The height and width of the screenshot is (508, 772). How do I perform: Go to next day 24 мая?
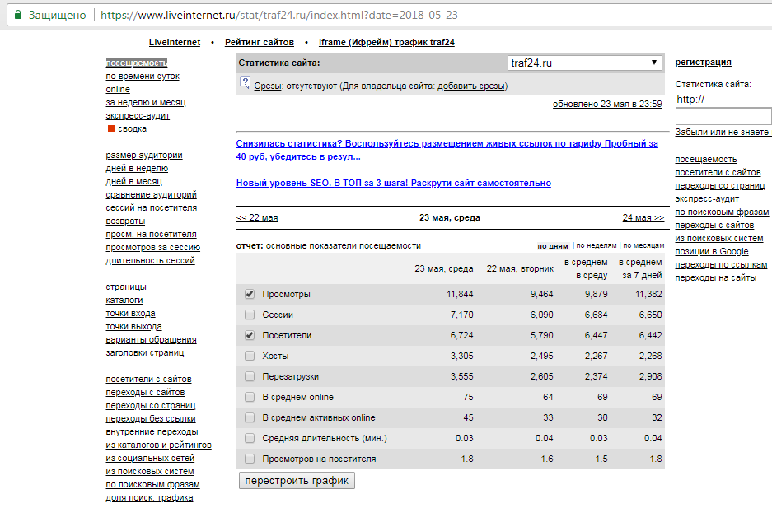pos(643,217)
